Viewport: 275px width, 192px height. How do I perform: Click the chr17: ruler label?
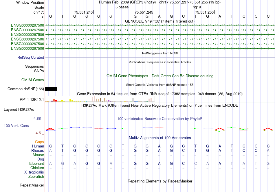tap(39, 12)
